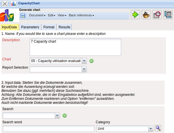Click the Search word input field
This screenshot has height=133, width=174.
click(x=48, y=129)
